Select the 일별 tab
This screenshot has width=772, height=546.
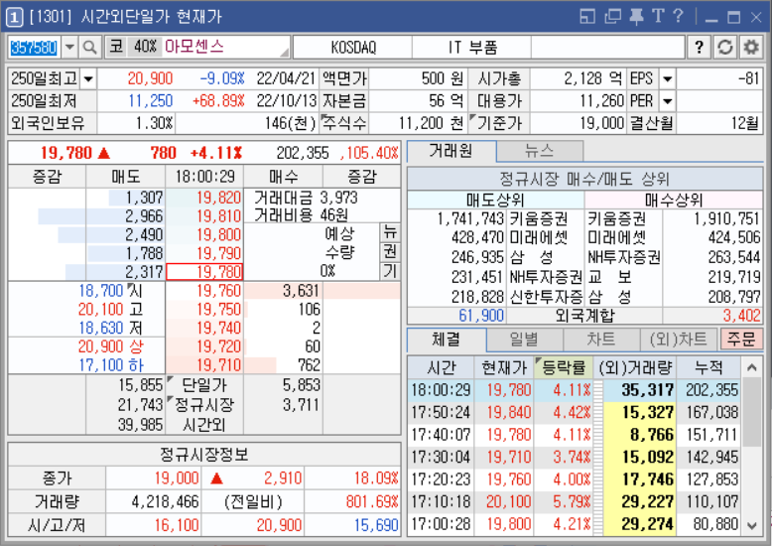point(524,340)
